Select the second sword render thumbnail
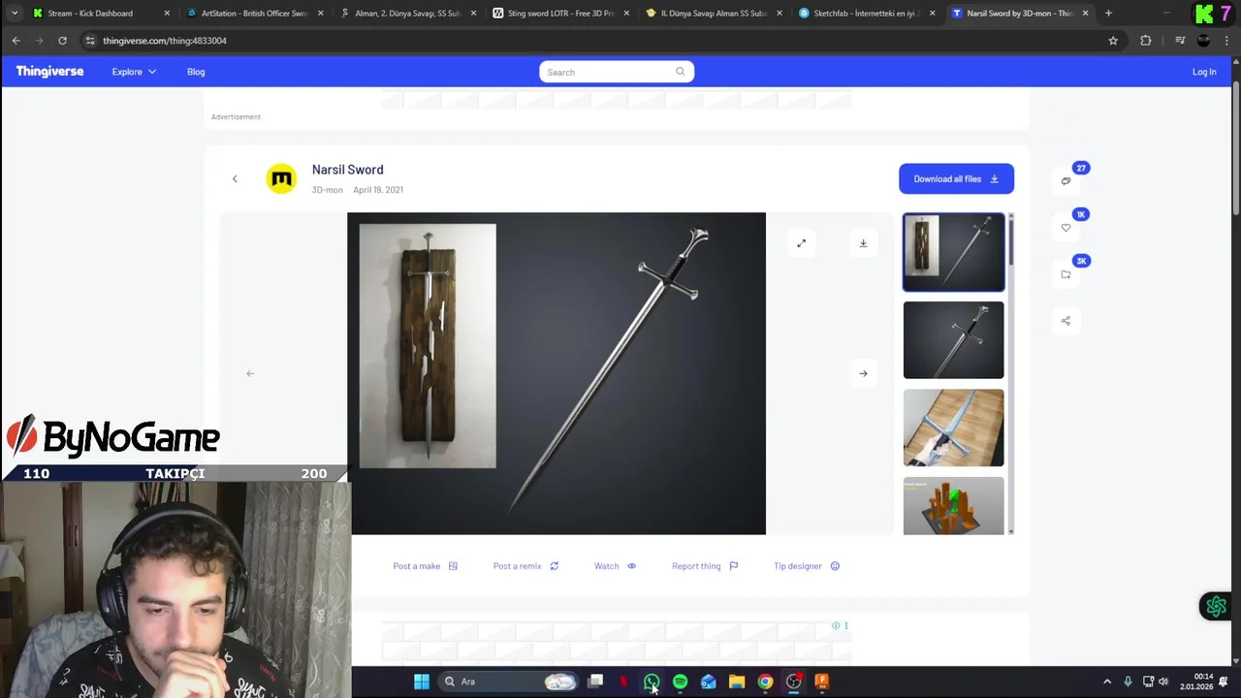 click(x=953, y=340)
